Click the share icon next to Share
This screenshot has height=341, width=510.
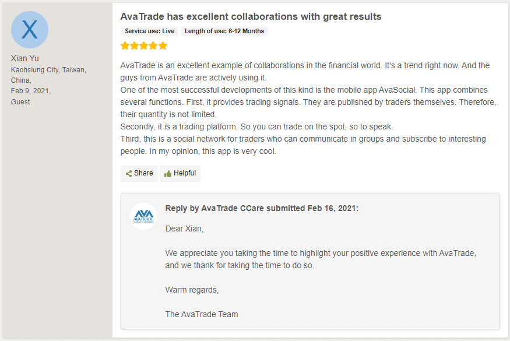[129, 174]
